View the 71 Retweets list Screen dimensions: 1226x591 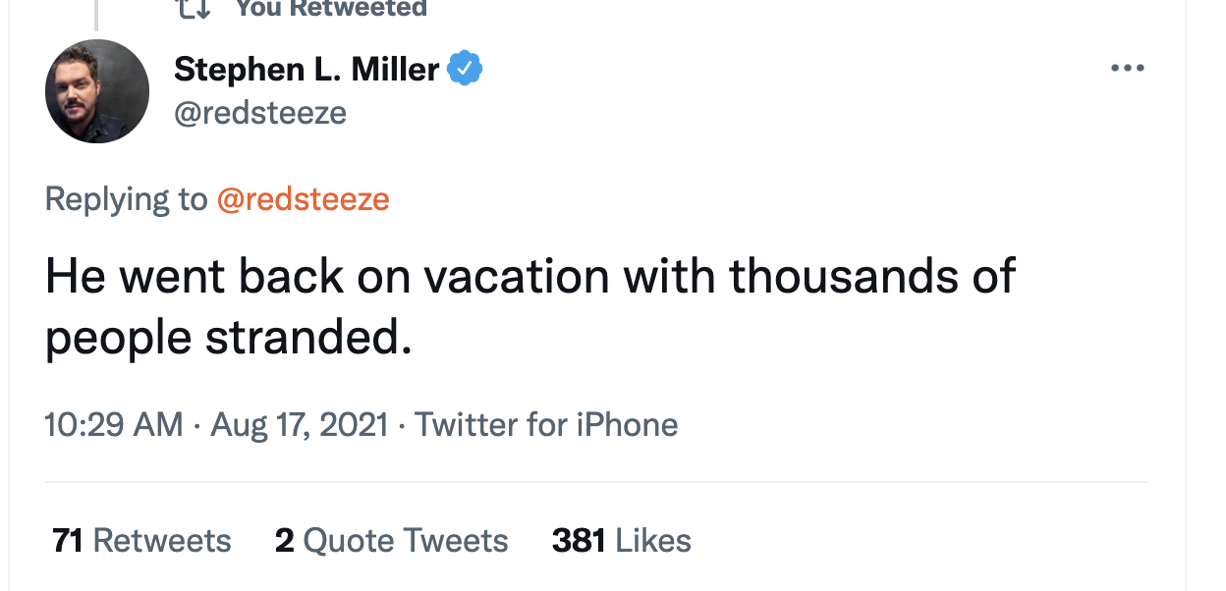[141, 541]
